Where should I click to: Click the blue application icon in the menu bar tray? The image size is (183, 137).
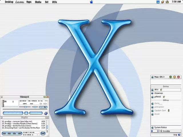[158, 2]
